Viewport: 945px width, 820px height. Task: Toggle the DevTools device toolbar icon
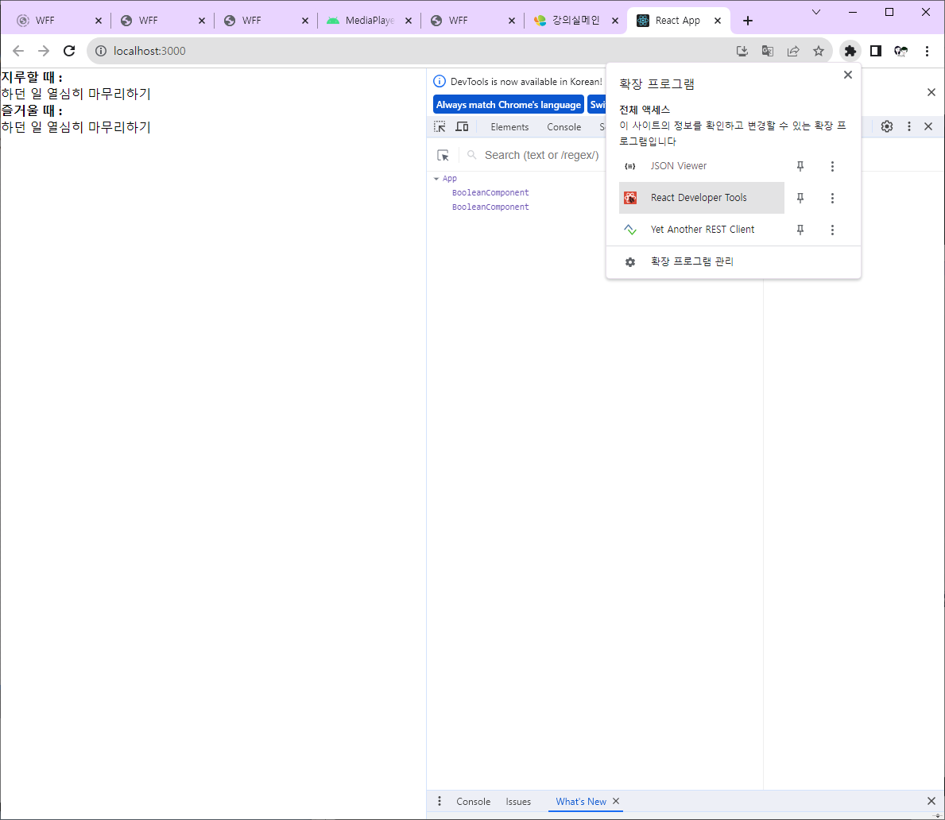click(463, 126)
